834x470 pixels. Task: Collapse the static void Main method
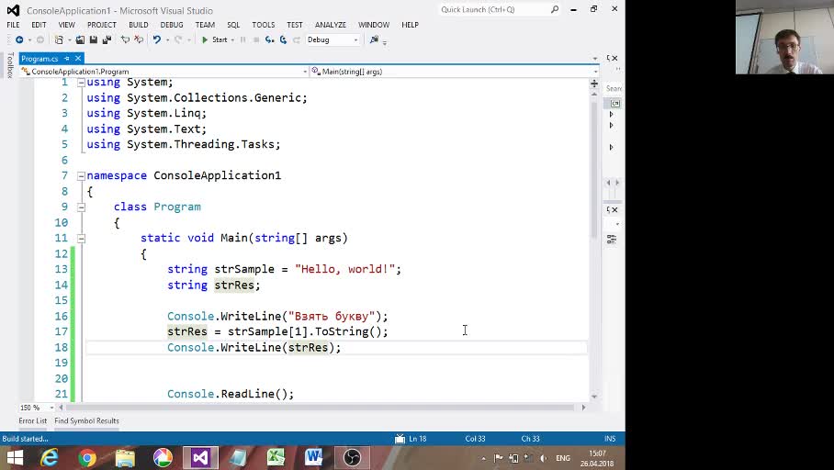(x=81, y=239)
